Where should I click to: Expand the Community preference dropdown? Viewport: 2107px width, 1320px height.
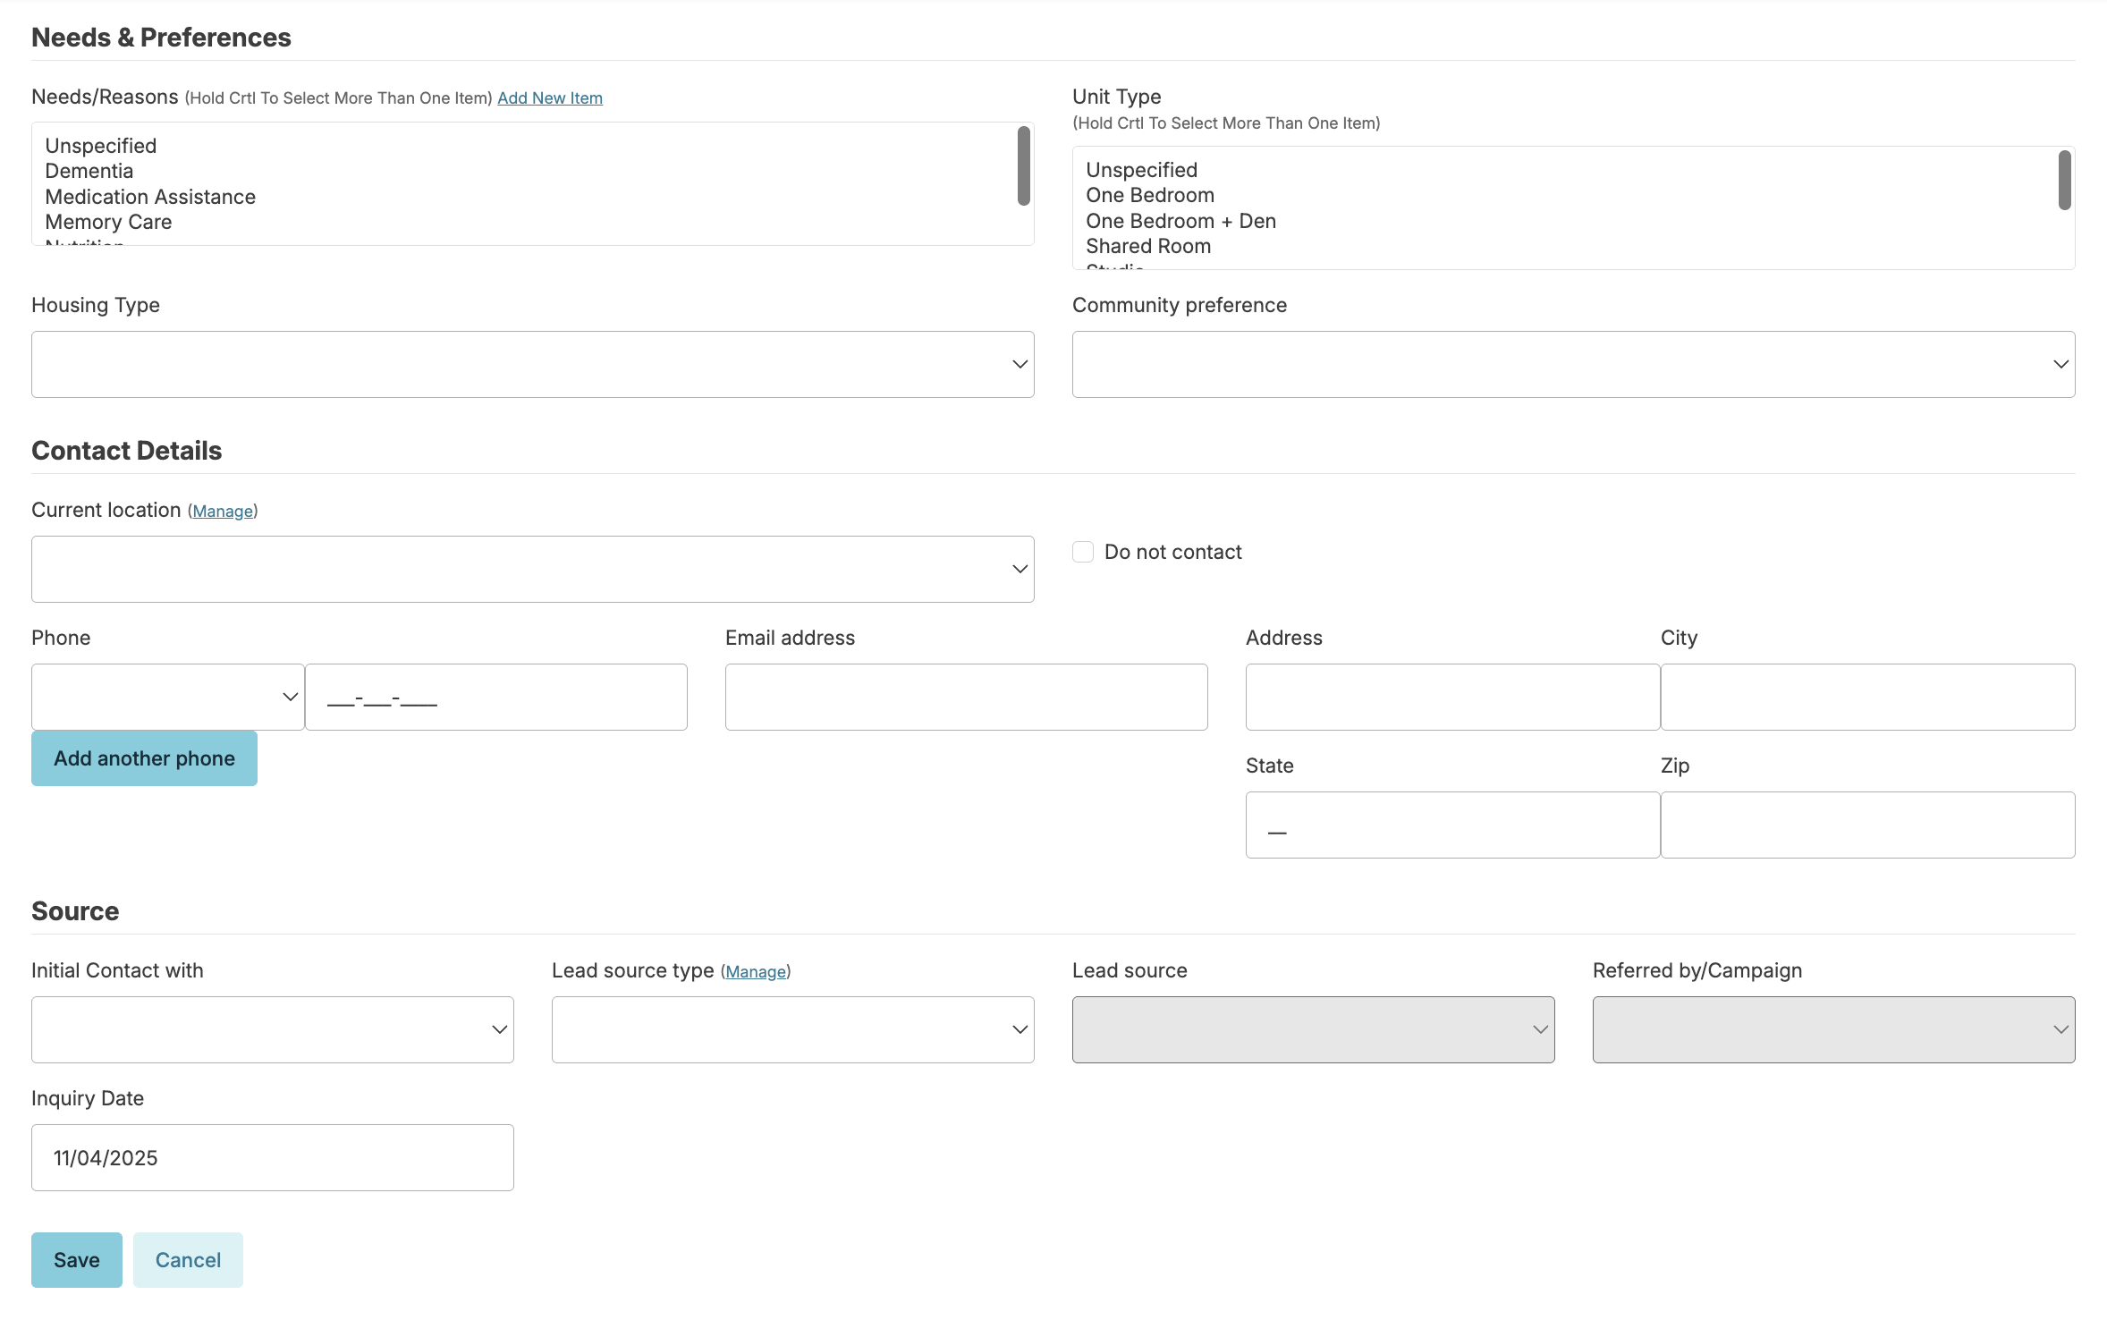[x=1573, y=365]
